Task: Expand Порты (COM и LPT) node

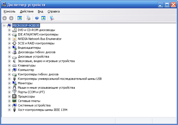Action: coord(9,92)
